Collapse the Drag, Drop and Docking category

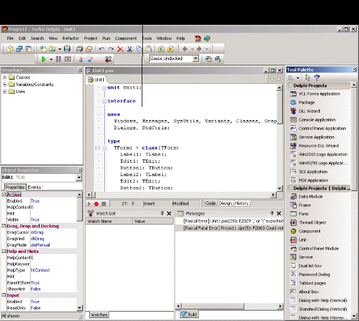point(3,226)
